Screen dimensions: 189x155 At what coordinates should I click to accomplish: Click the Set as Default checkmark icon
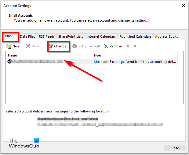[75, 46]
